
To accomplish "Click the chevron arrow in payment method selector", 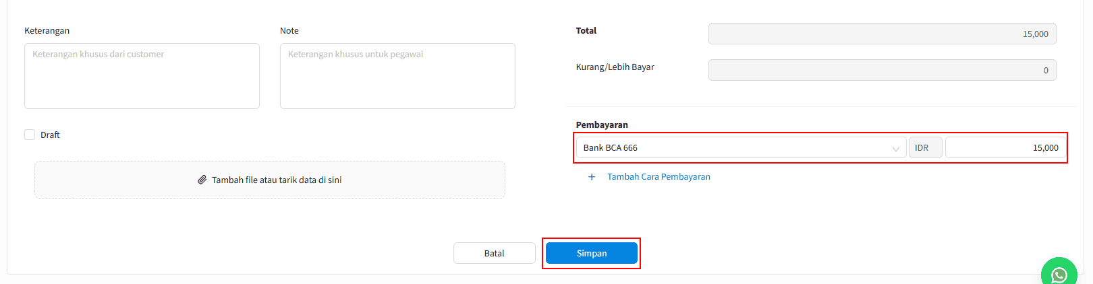I will tap(896, 149).
